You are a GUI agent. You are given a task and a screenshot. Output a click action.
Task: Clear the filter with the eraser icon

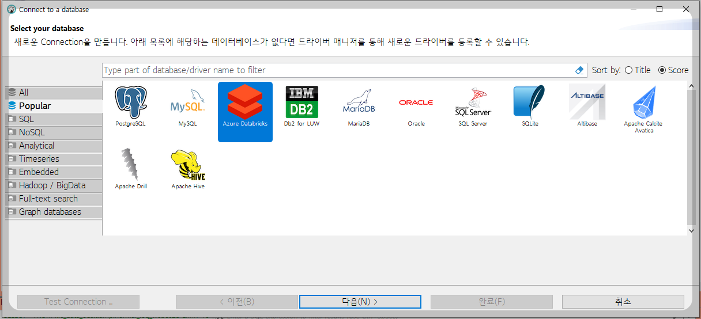pyautogui.click(x=580, y=70)
